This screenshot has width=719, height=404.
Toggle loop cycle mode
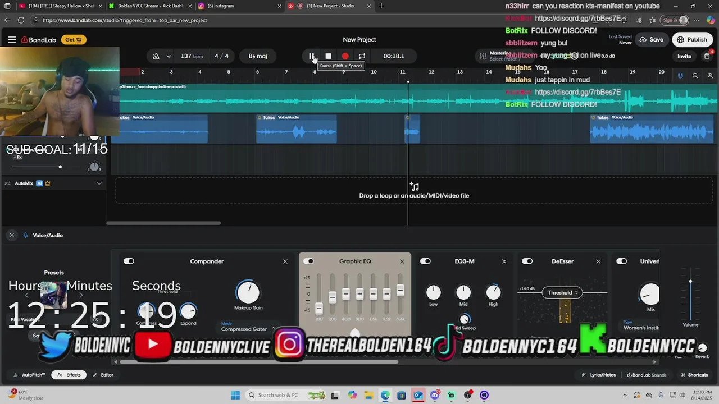click(x=362, y=56)
